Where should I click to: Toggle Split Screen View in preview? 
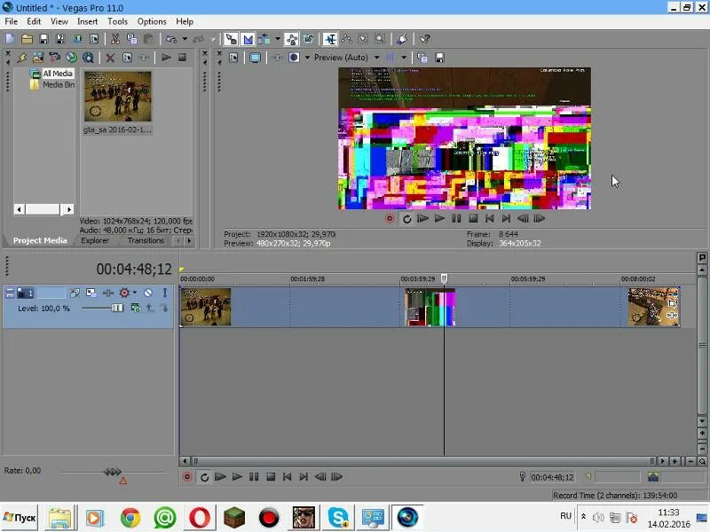point(294,58)
